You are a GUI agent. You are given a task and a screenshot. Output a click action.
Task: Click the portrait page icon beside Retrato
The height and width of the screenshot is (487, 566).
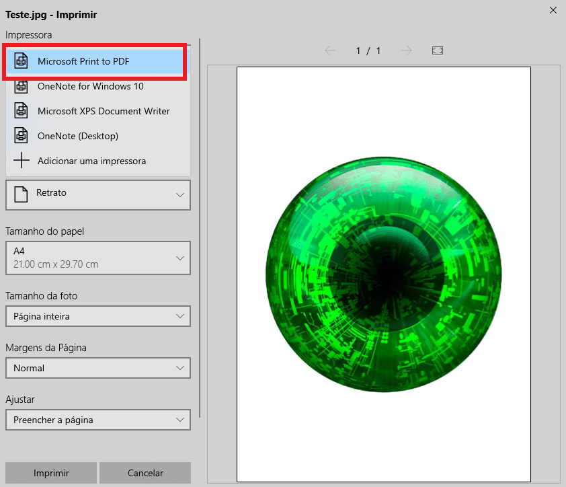click(x=22, y=194)
